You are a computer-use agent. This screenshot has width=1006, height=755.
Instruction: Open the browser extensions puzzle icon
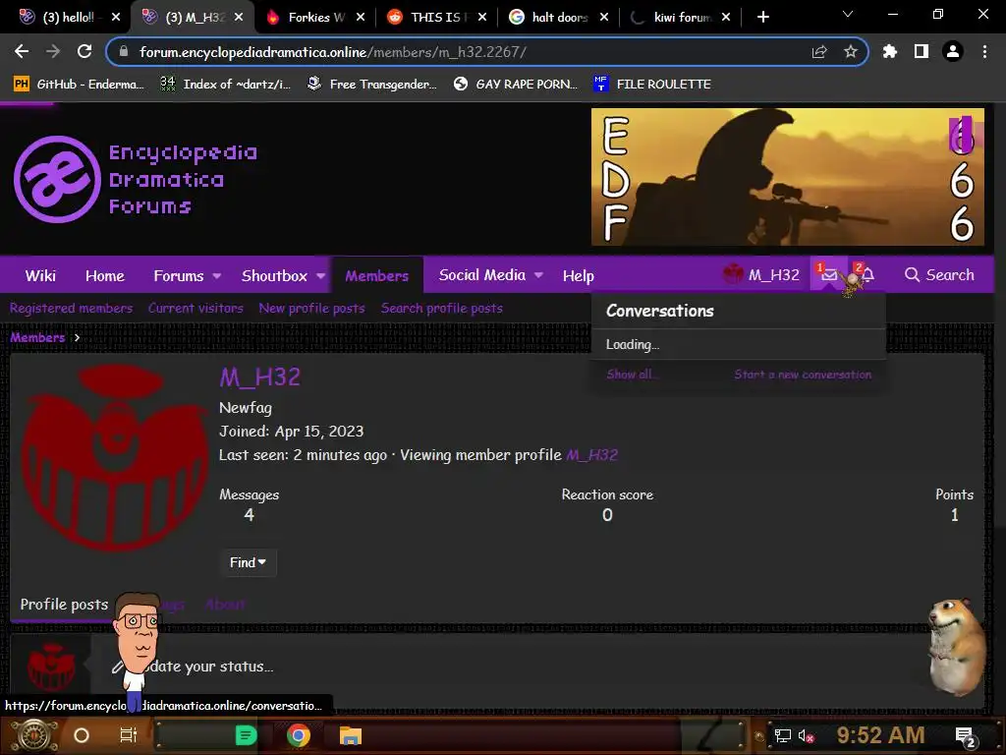coord(889,51)
